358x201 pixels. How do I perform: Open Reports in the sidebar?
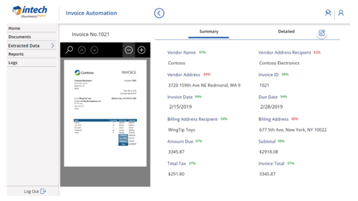click(x=16, y=54)
